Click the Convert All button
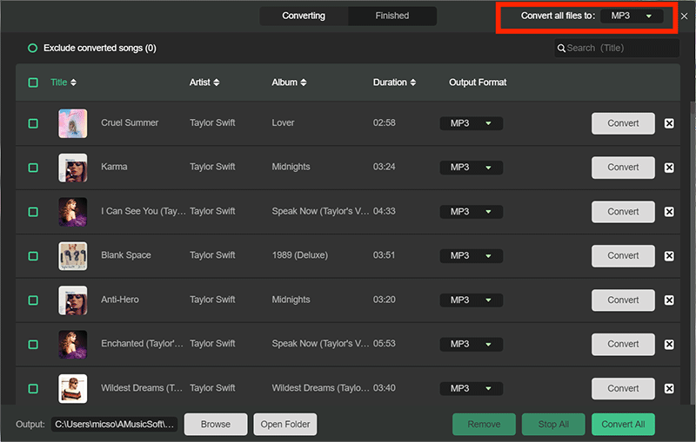Image resolution: width=696 pixels, height=442 pixels. [x=623, y=425]
